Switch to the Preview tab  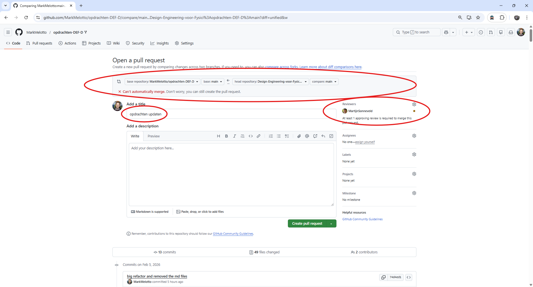tap(154, 136)
